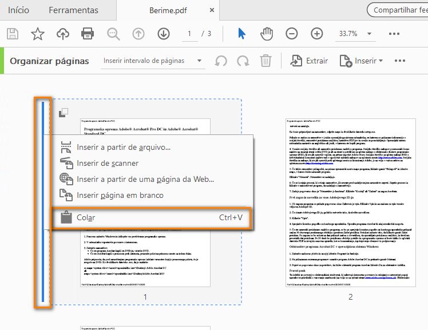Select the Berime.pdf document tab

(168, 10)
